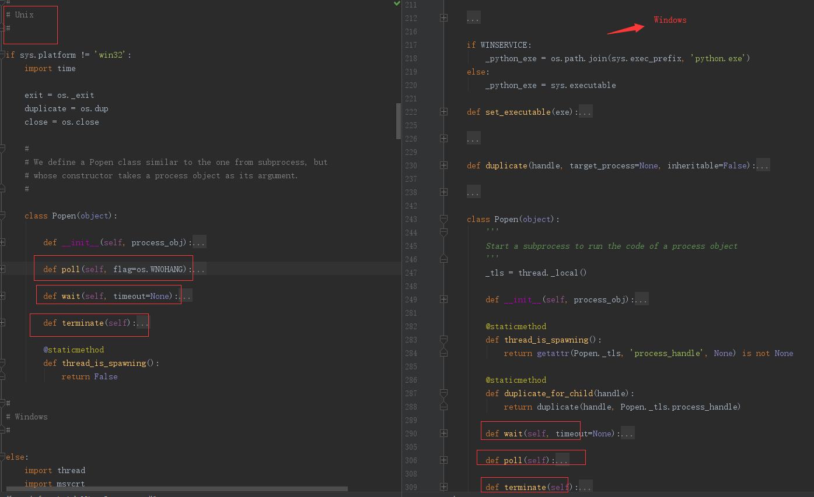The height and width of the screenshot is (497, 814).
Task: Place cursor on thread_is_spawning in left pane
Action: pos(103,363)
